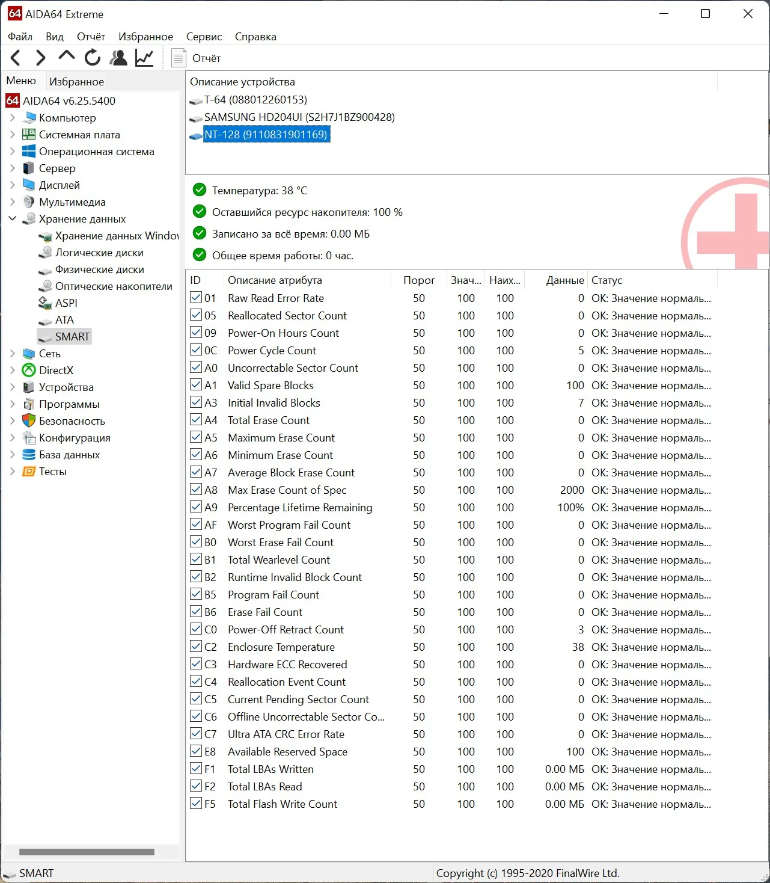Click the Безопасность shield icon
Viewport: 770px width, 883px height.
(29, 420)
